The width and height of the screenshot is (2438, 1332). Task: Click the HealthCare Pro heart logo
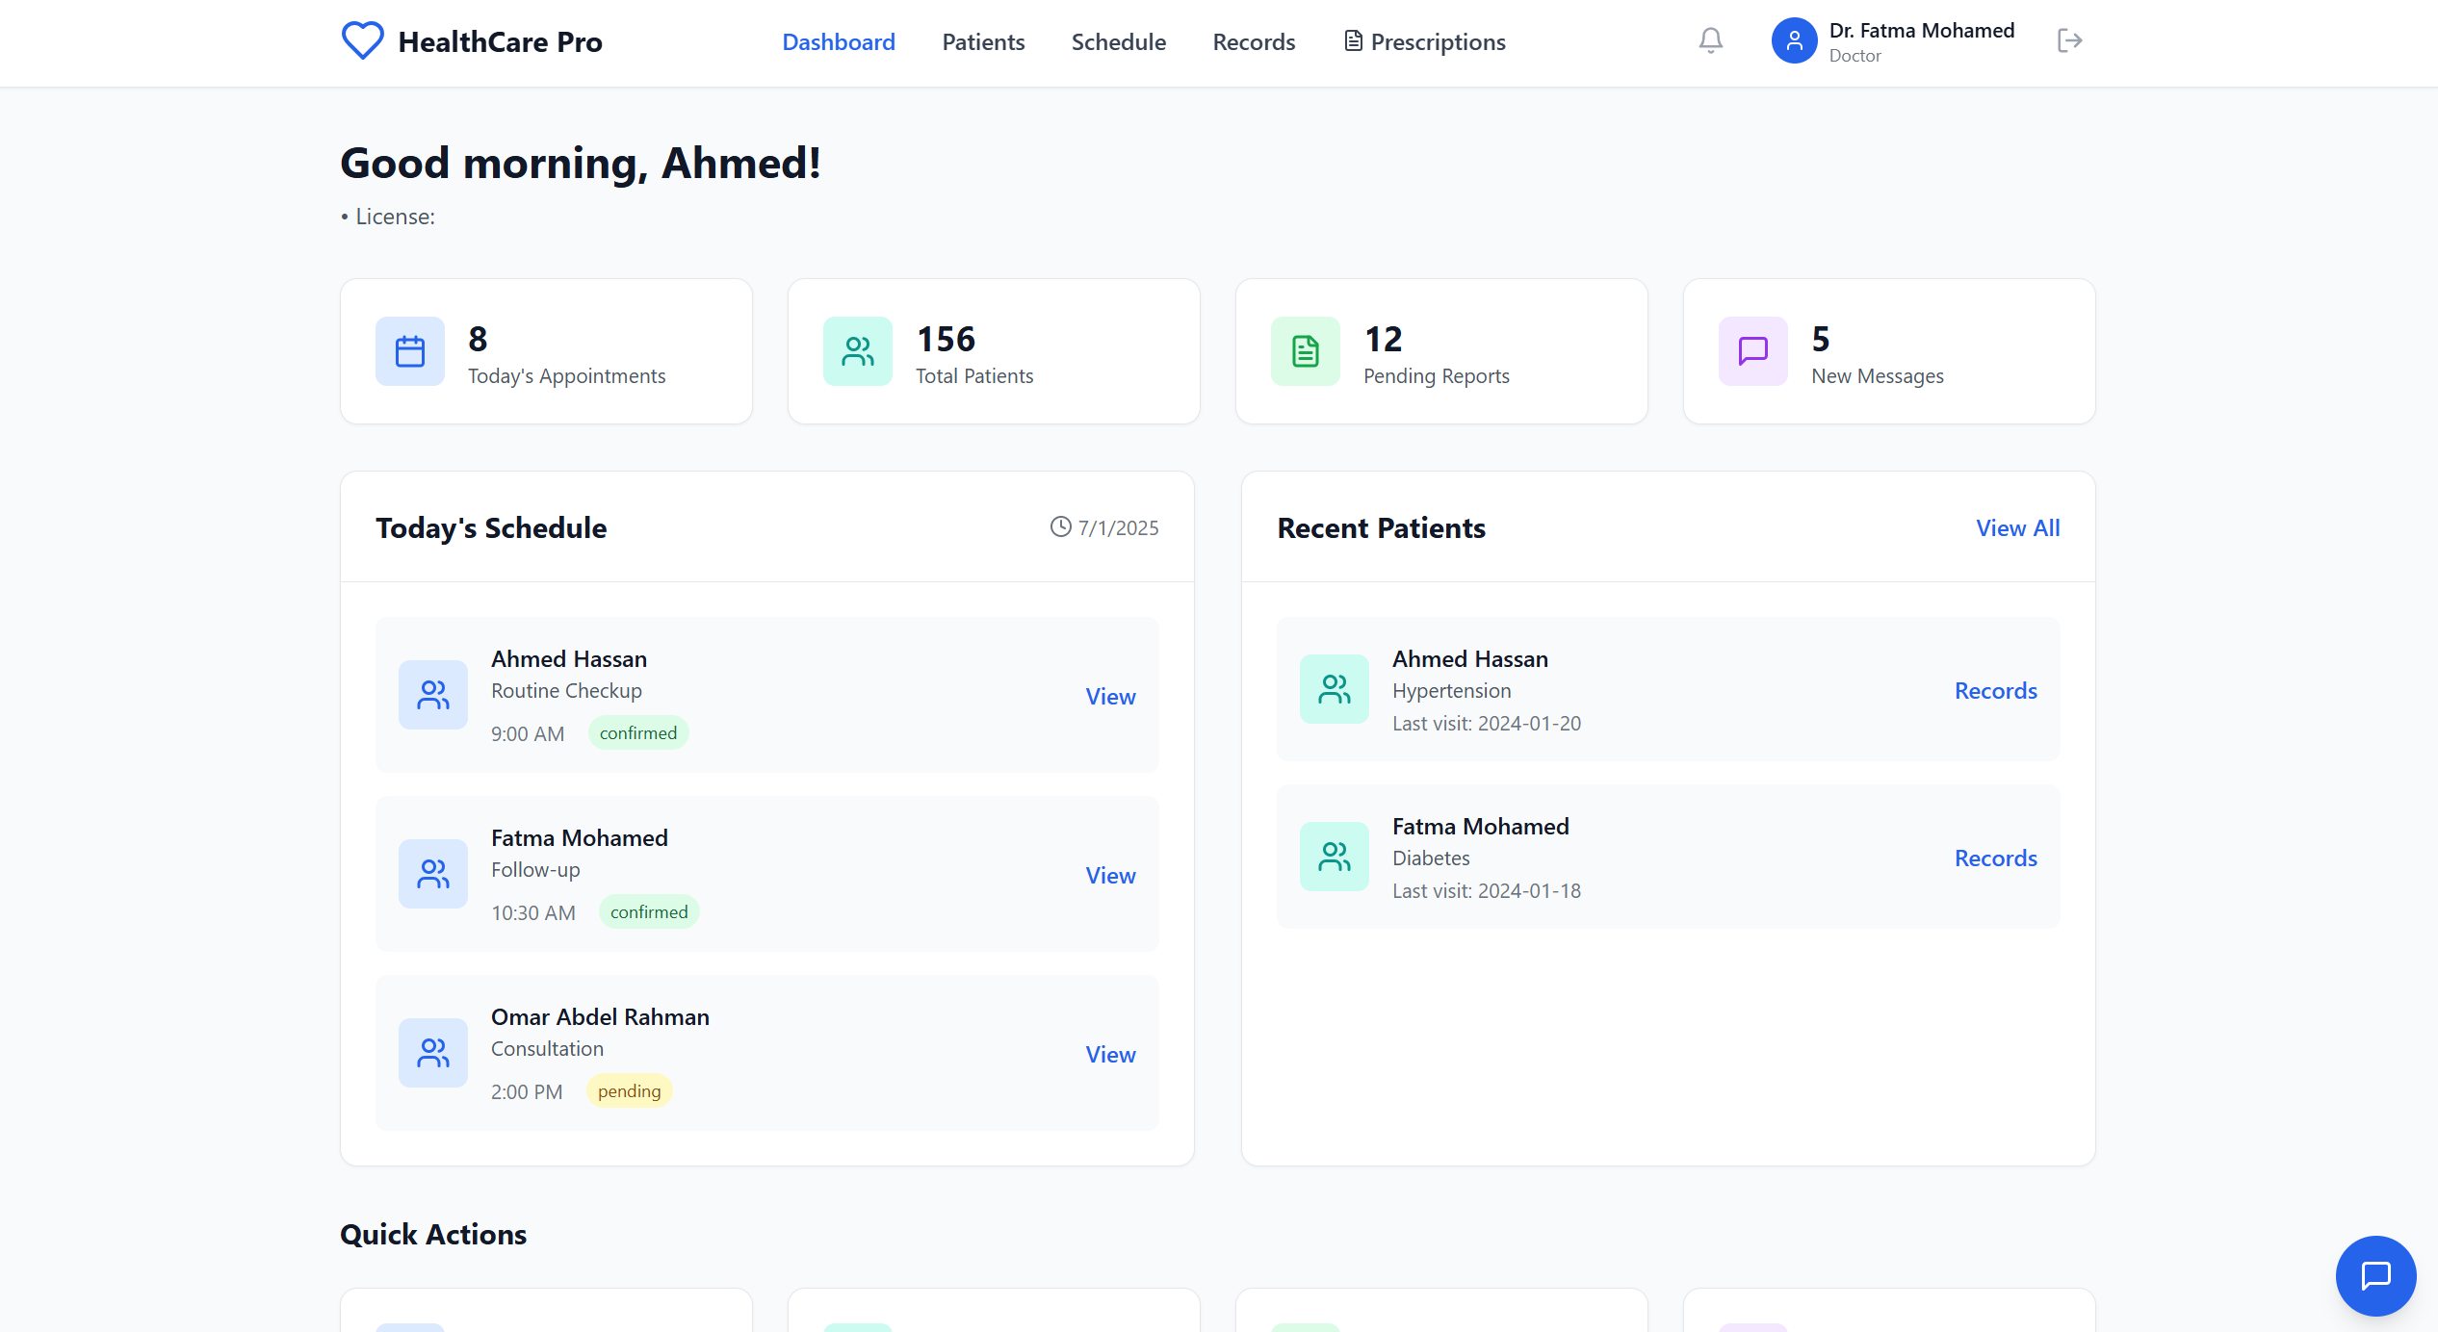click(x=363, y=40)
